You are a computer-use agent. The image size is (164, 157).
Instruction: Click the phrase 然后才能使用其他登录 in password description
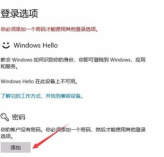coord(121,129)
